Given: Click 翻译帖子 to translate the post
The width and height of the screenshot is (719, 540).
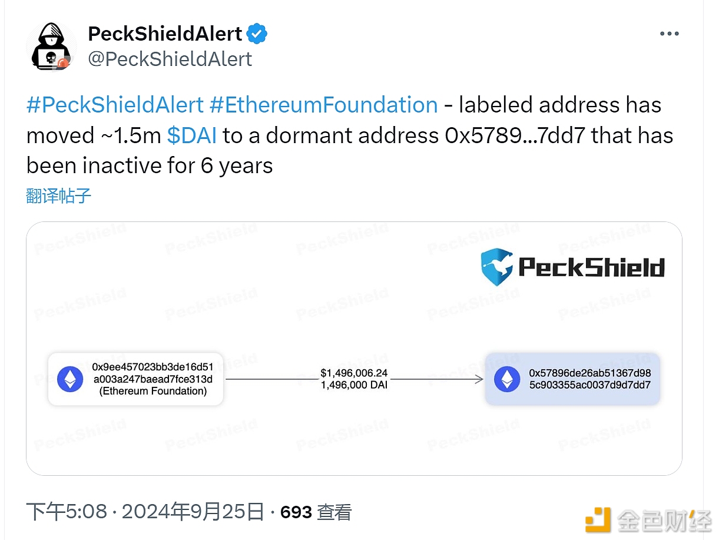Looking at the screenshot, I should tap(59, 196).
